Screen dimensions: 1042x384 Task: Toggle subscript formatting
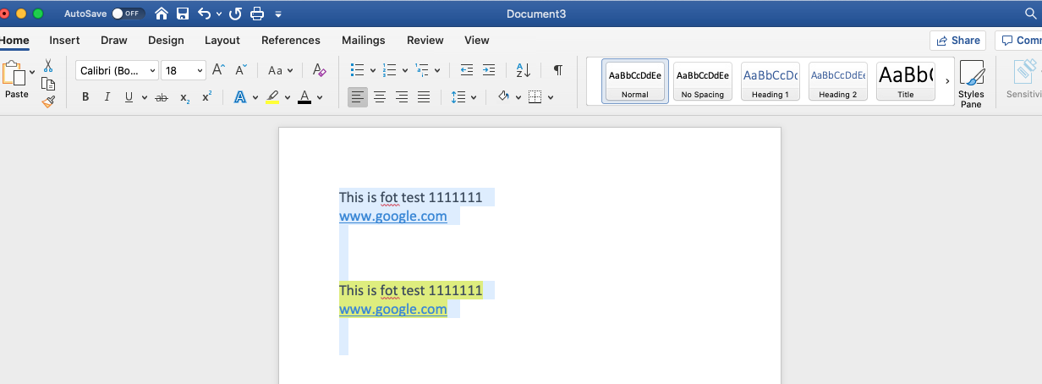tap(184, 98)
